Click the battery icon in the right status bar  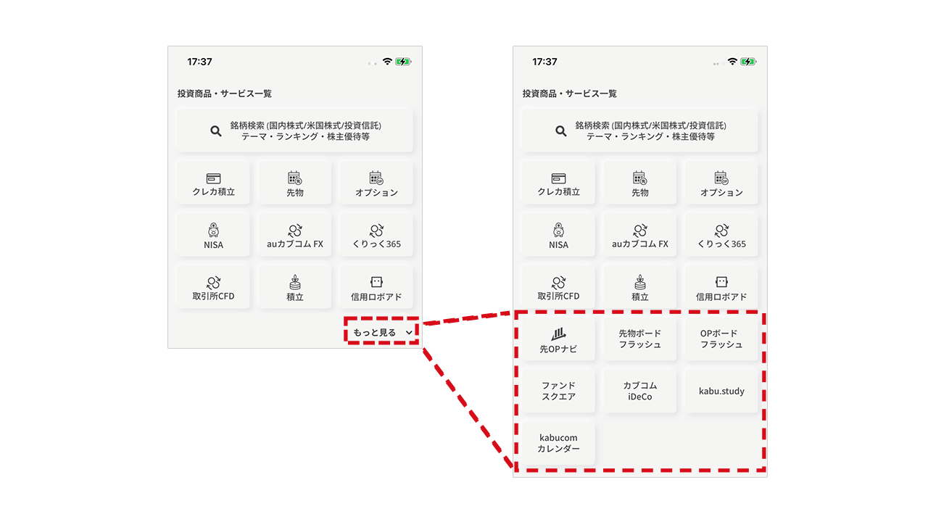[749, 62]
